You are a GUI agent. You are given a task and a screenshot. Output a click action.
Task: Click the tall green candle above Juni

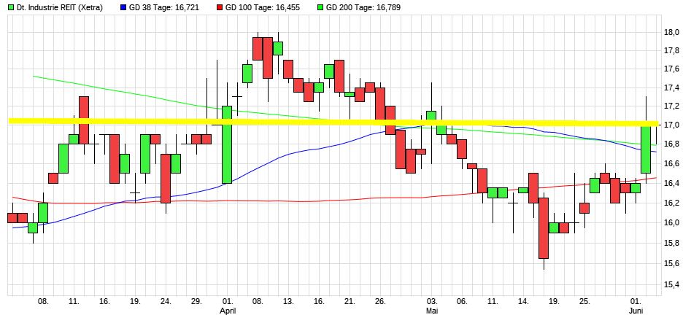pos(646,149)
